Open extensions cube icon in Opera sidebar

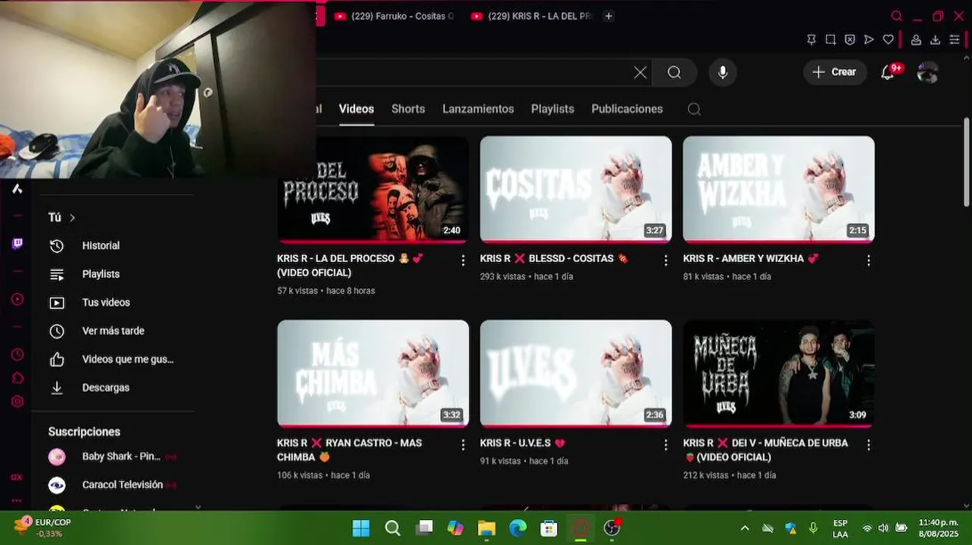tap(17, 378)
